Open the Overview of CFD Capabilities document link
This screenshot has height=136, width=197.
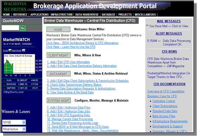click(166, 91)
